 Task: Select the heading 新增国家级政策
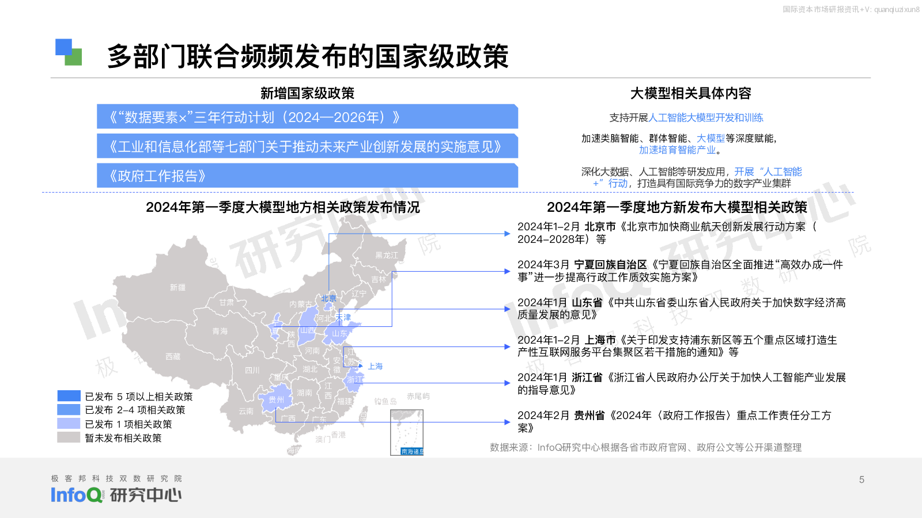point(307,93)
